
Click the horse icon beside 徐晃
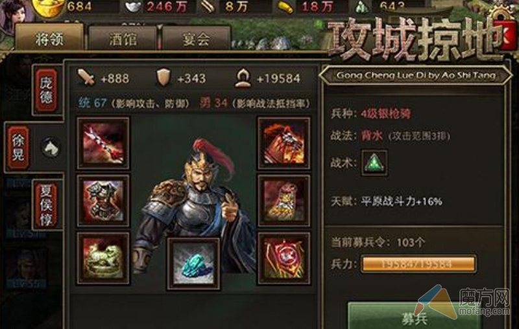pyautogui.click(x=51, y=147)
